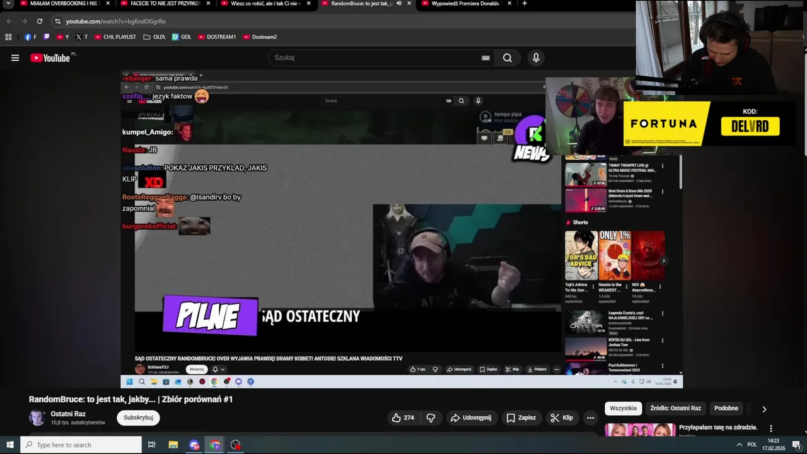Open the Przyłapałam tatę na zdradzie video
The height and width of the screenshot is (454, 807).
pyautogui.click(x=718, y=428)
